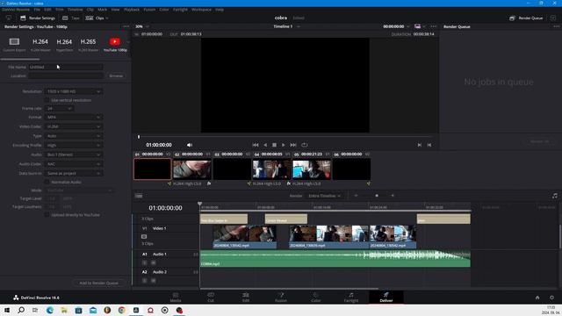
Task: Open the Fairlight menu in menu bar
Action: [180, 10]
